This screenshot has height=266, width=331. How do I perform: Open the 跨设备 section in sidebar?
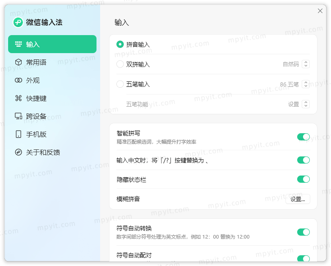click(x=52, y=116)
